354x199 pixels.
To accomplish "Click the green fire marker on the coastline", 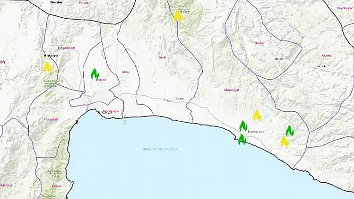I will pyautogui.click(x=242, y=139).
